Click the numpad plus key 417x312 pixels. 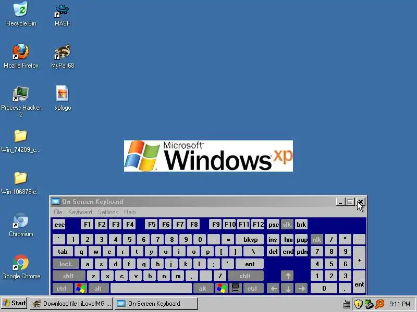359,257
